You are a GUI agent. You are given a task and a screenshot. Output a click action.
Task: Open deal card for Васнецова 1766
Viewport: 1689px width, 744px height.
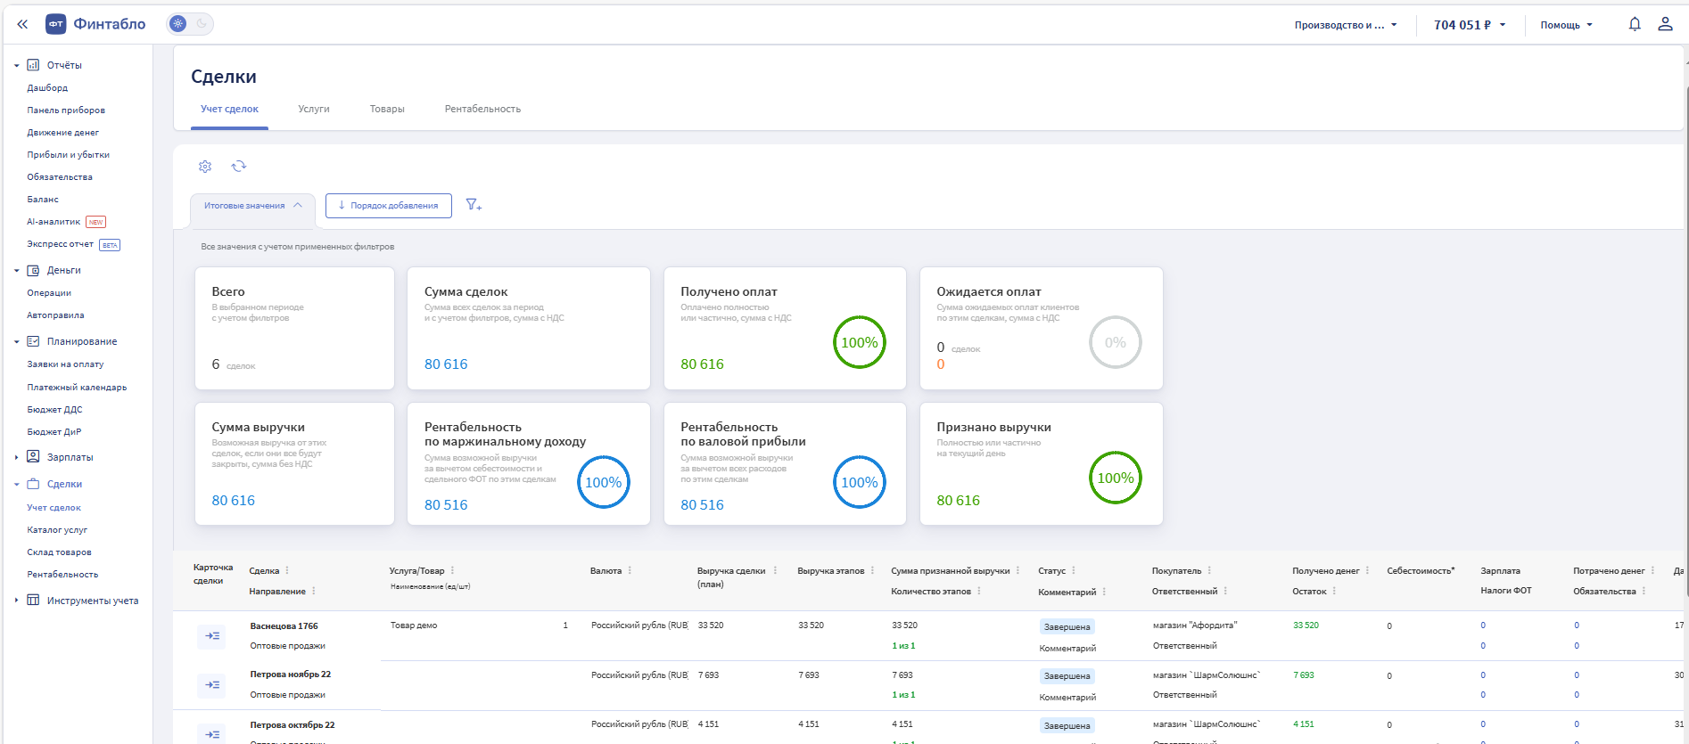click(x=211, y=636)
